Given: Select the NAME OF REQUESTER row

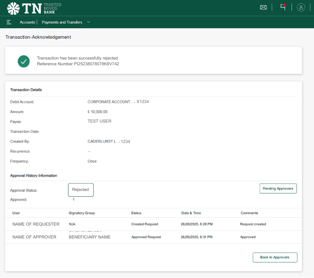Looking at the screenshot, I should [36, 224].
